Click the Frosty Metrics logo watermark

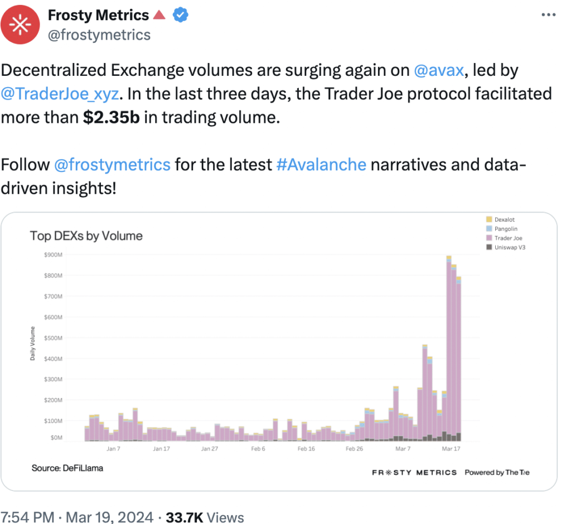pos(414,472)
